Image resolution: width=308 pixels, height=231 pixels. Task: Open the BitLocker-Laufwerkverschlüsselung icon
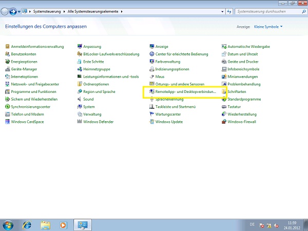point(80,54)
